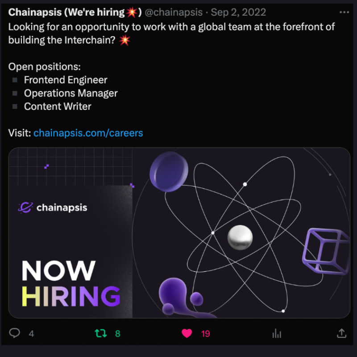This screenshot has height=357, width=357.
Task: Click the atom orbit graphic in banner
Action: [x=244, y=235]
